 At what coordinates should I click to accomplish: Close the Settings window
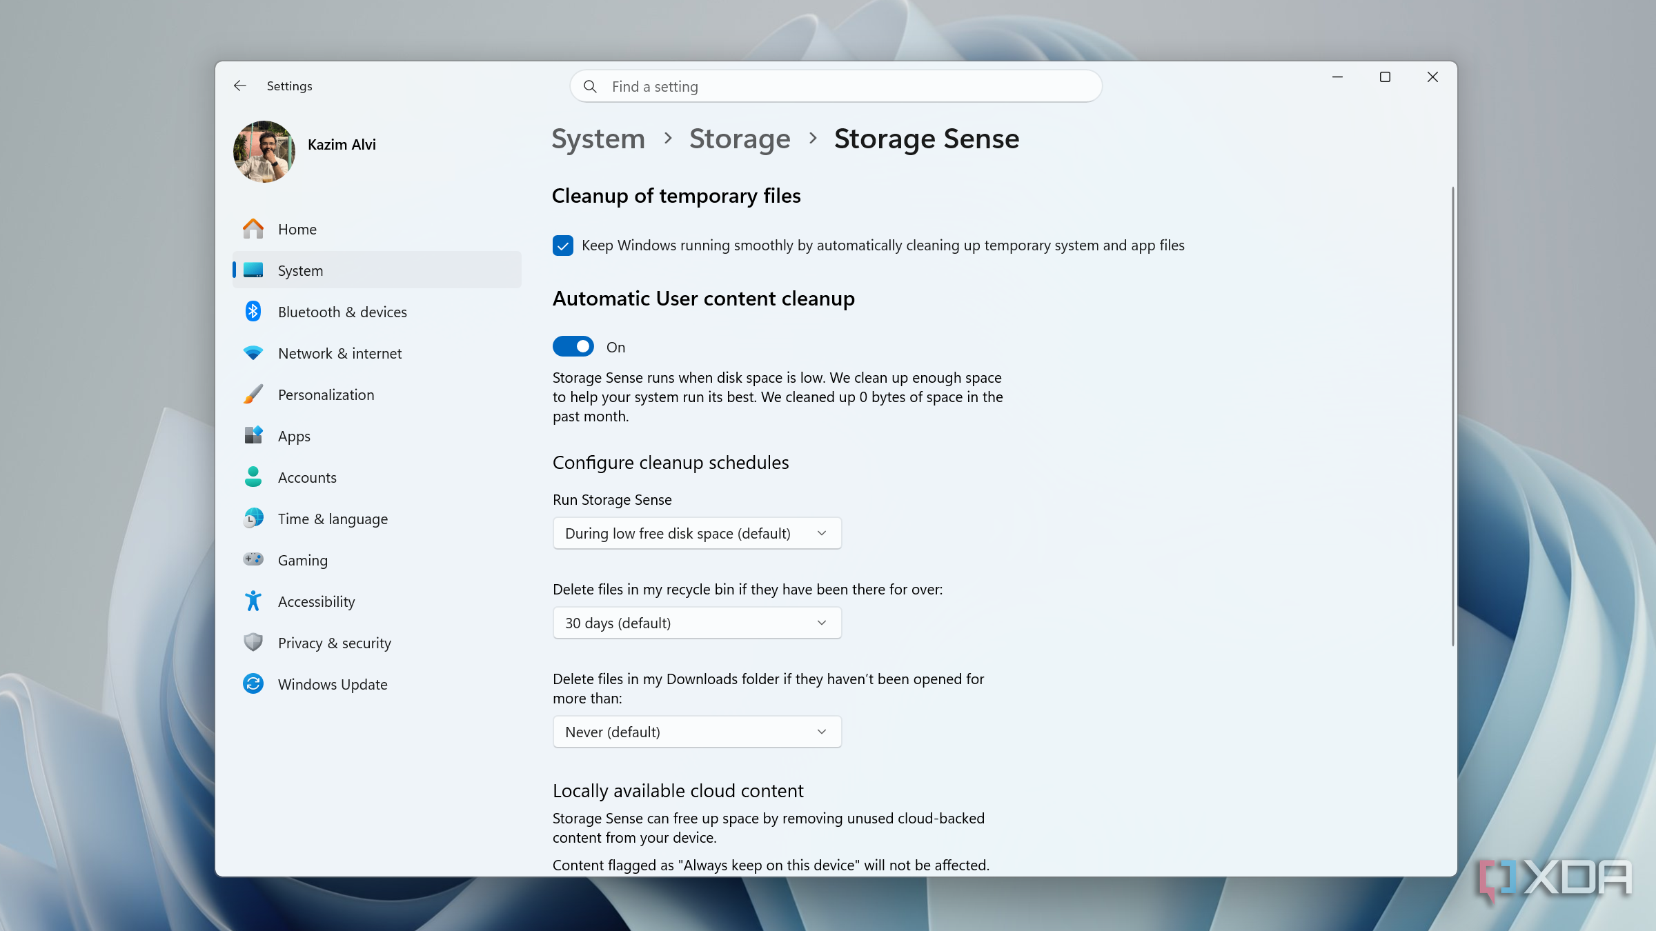[1432, 77]
